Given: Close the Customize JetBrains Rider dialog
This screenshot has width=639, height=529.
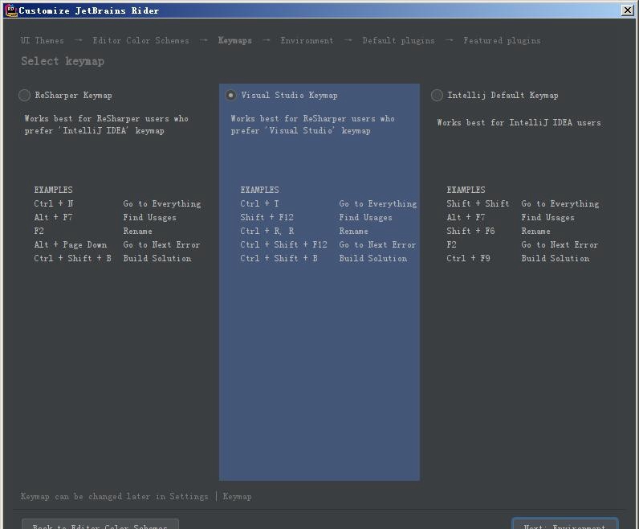Looking at the screenshot, I should [x=627, y=10].
